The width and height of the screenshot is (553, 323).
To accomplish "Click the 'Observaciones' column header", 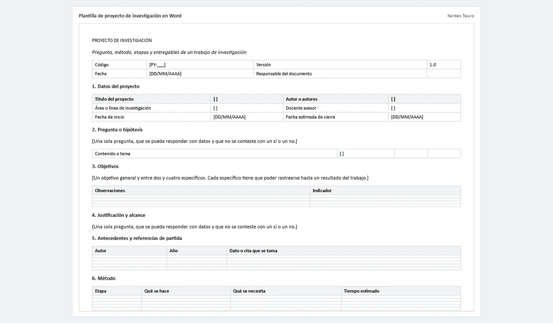I will click(x=201, y=190).
